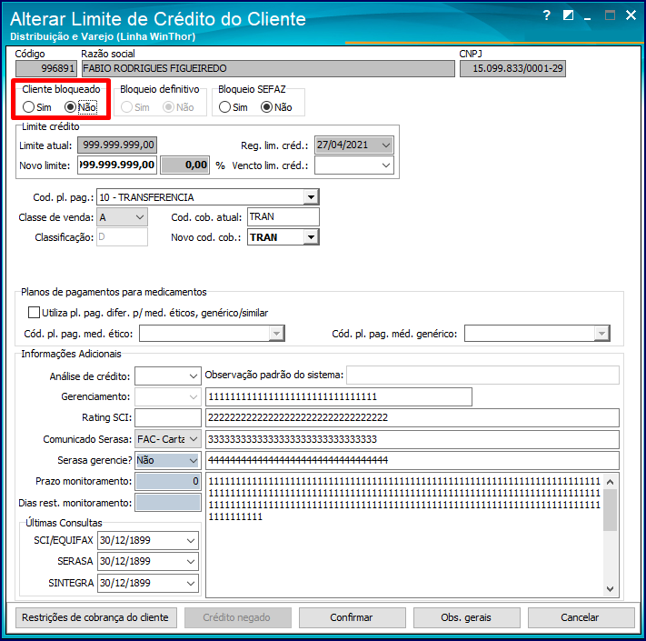Click the Dias rest. monitoramento field
Image resolution: width=646 pixels, height=641 pixels.
tap(168, 503)
